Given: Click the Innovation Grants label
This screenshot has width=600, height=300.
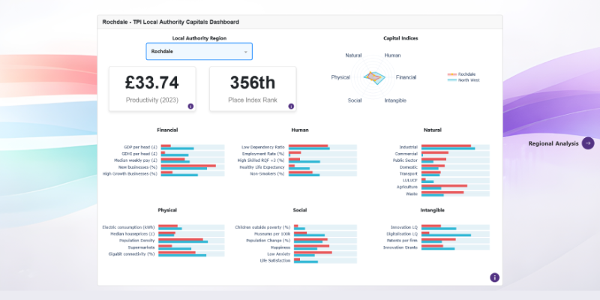Looking at the screenshot, I should (400, 247).
